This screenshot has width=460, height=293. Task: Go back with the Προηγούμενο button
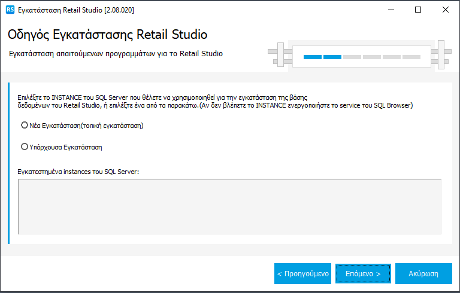[x=302, y=274]
